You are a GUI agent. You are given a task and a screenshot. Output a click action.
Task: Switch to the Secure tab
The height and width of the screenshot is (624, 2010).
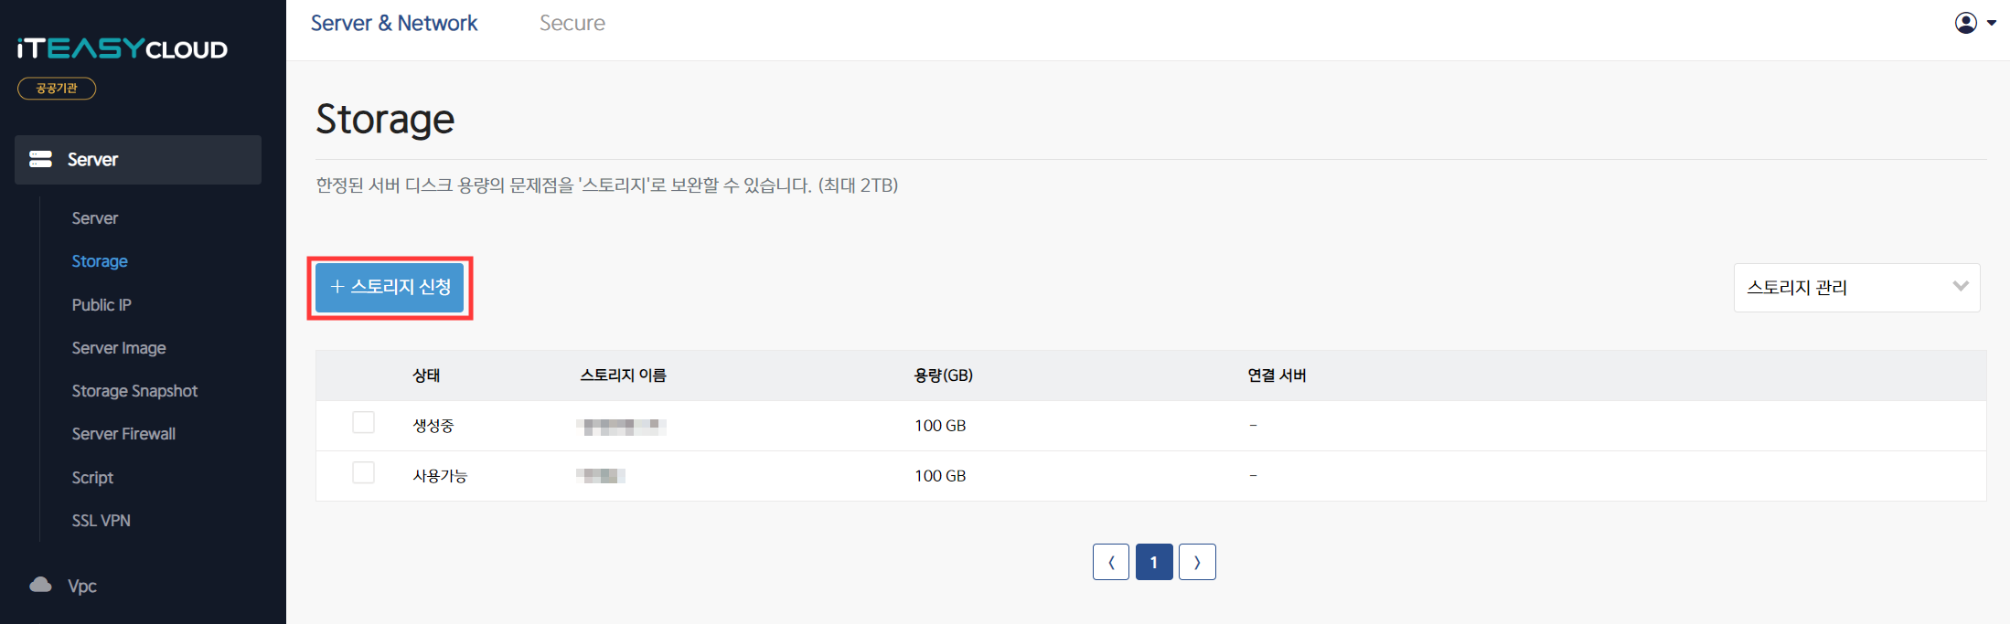pos(572,23)
